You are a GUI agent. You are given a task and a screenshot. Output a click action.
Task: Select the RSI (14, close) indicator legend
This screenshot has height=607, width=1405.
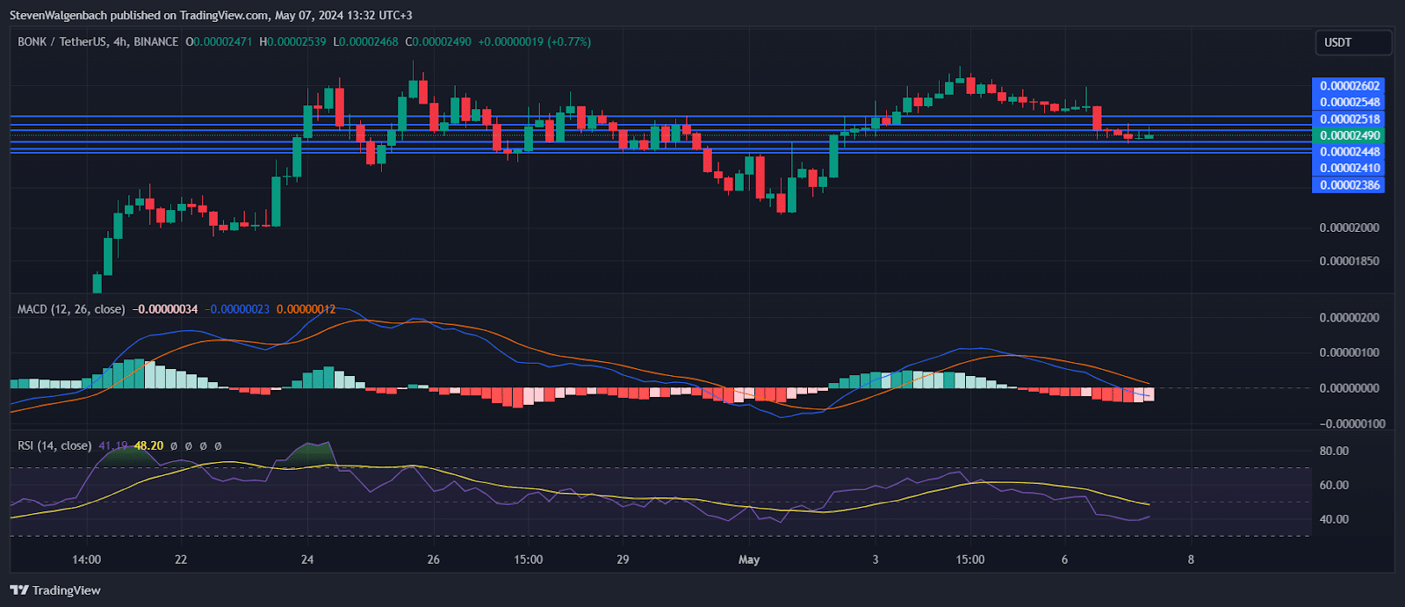coord(54,445)
